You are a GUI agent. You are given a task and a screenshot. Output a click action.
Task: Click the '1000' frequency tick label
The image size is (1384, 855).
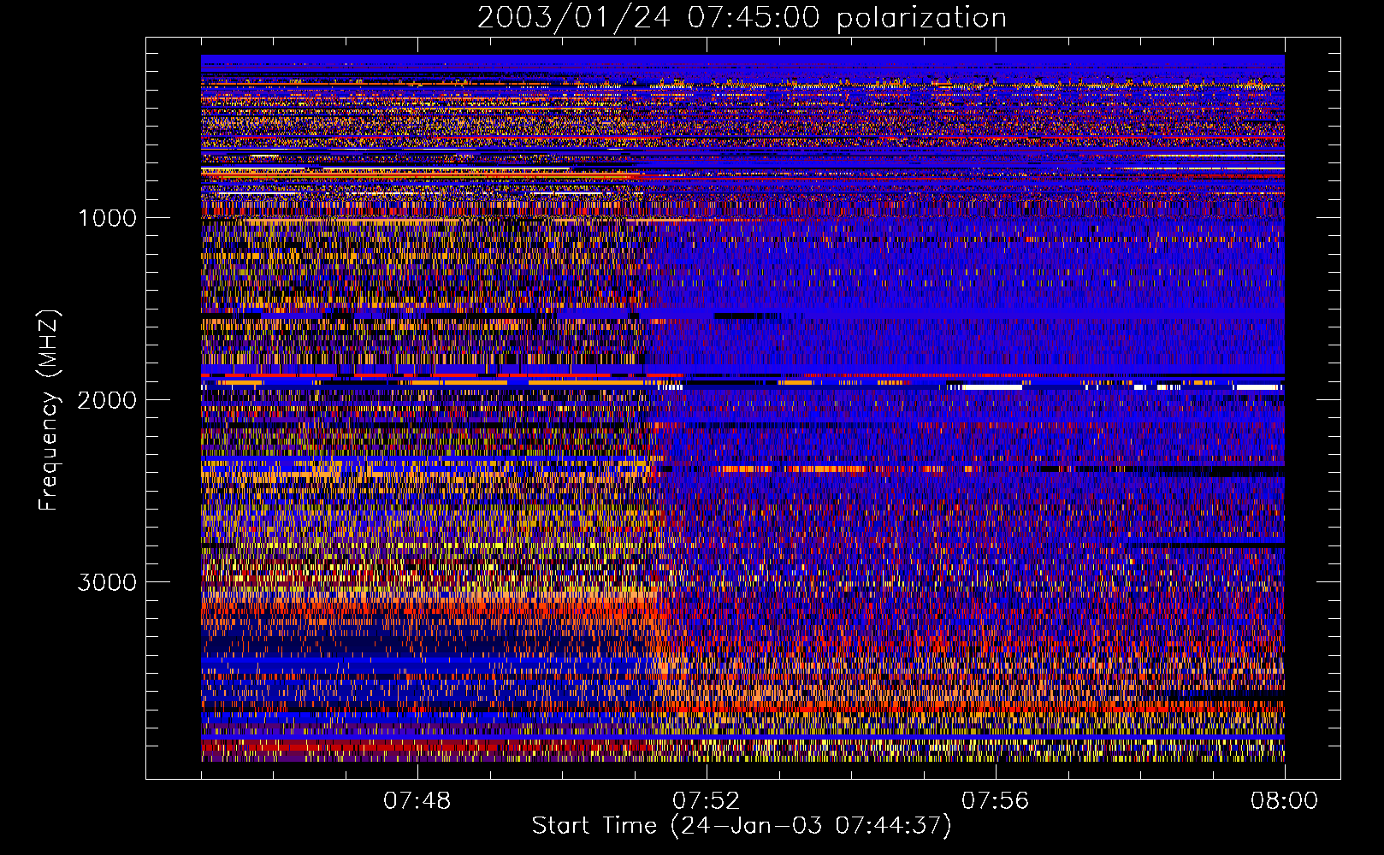tap(107, 218)
